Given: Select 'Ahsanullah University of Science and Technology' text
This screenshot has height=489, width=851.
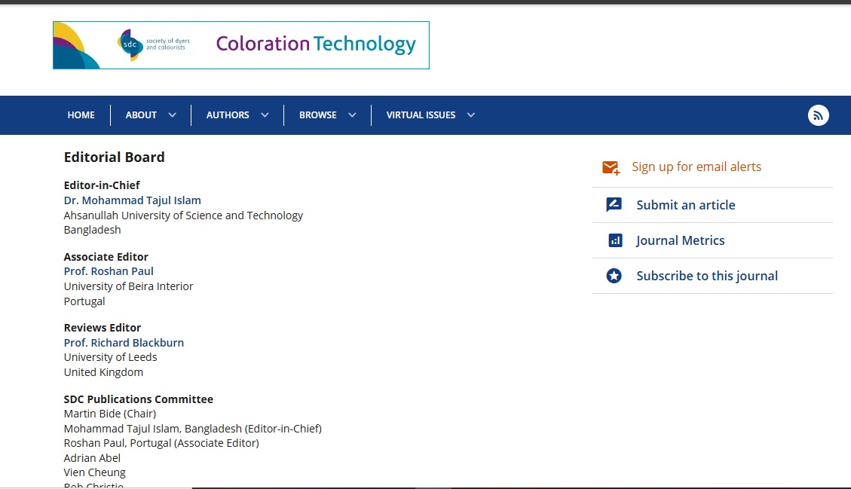Looking at the screenshot, I should [x=183, y=215].
